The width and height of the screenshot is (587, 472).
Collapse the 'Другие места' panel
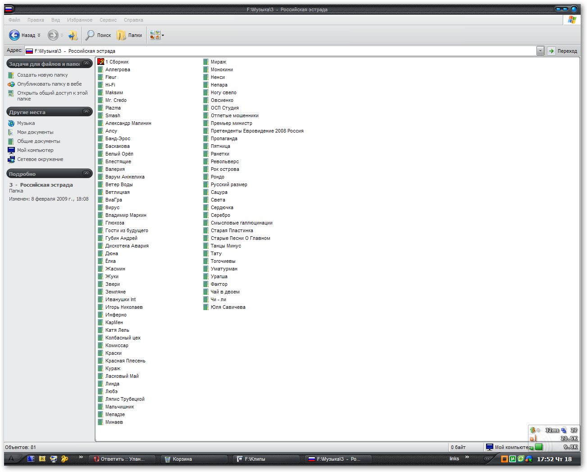(86, 112)
